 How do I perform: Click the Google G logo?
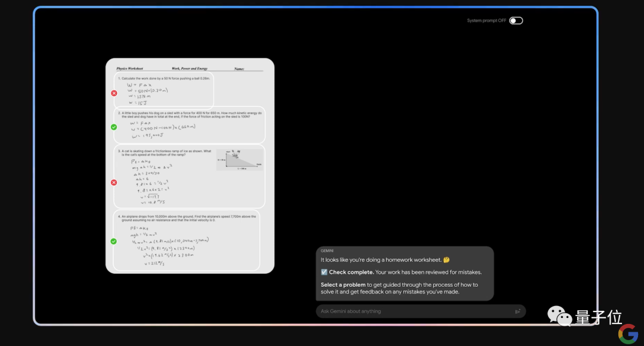628,333
